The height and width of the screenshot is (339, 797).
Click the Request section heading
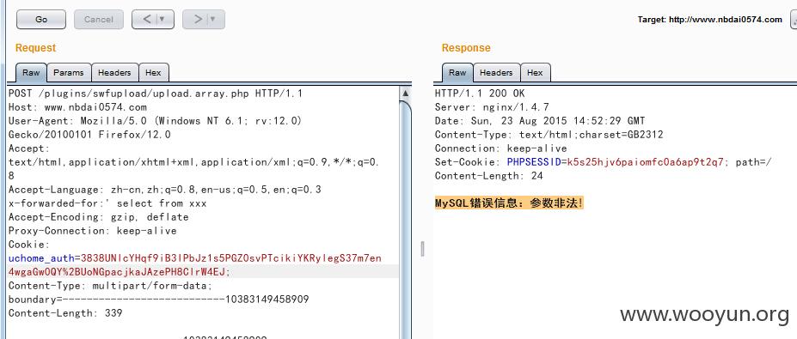35,48
